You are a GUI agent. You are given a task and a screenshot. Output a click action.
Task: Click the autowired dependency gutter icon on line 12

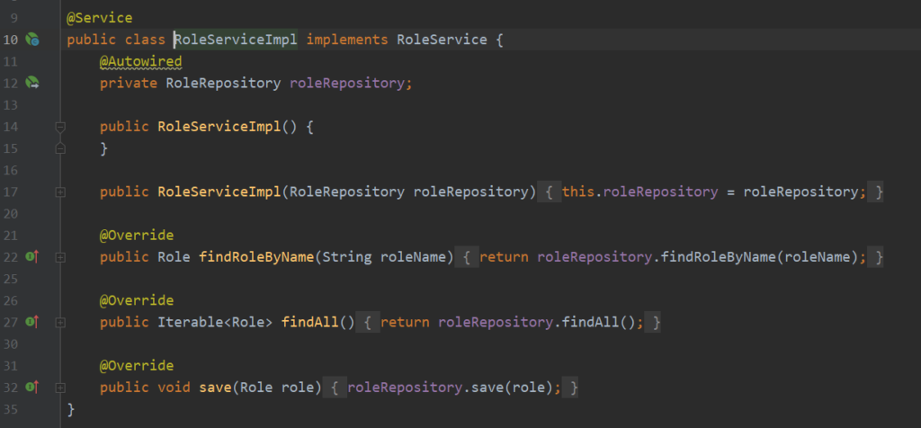click(32, 83)
